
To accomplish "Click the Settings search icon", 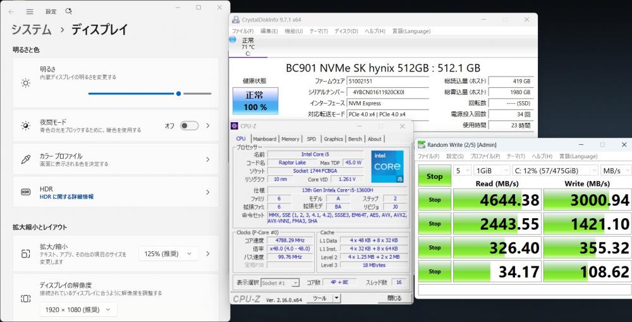I will (x=68, y=11).
